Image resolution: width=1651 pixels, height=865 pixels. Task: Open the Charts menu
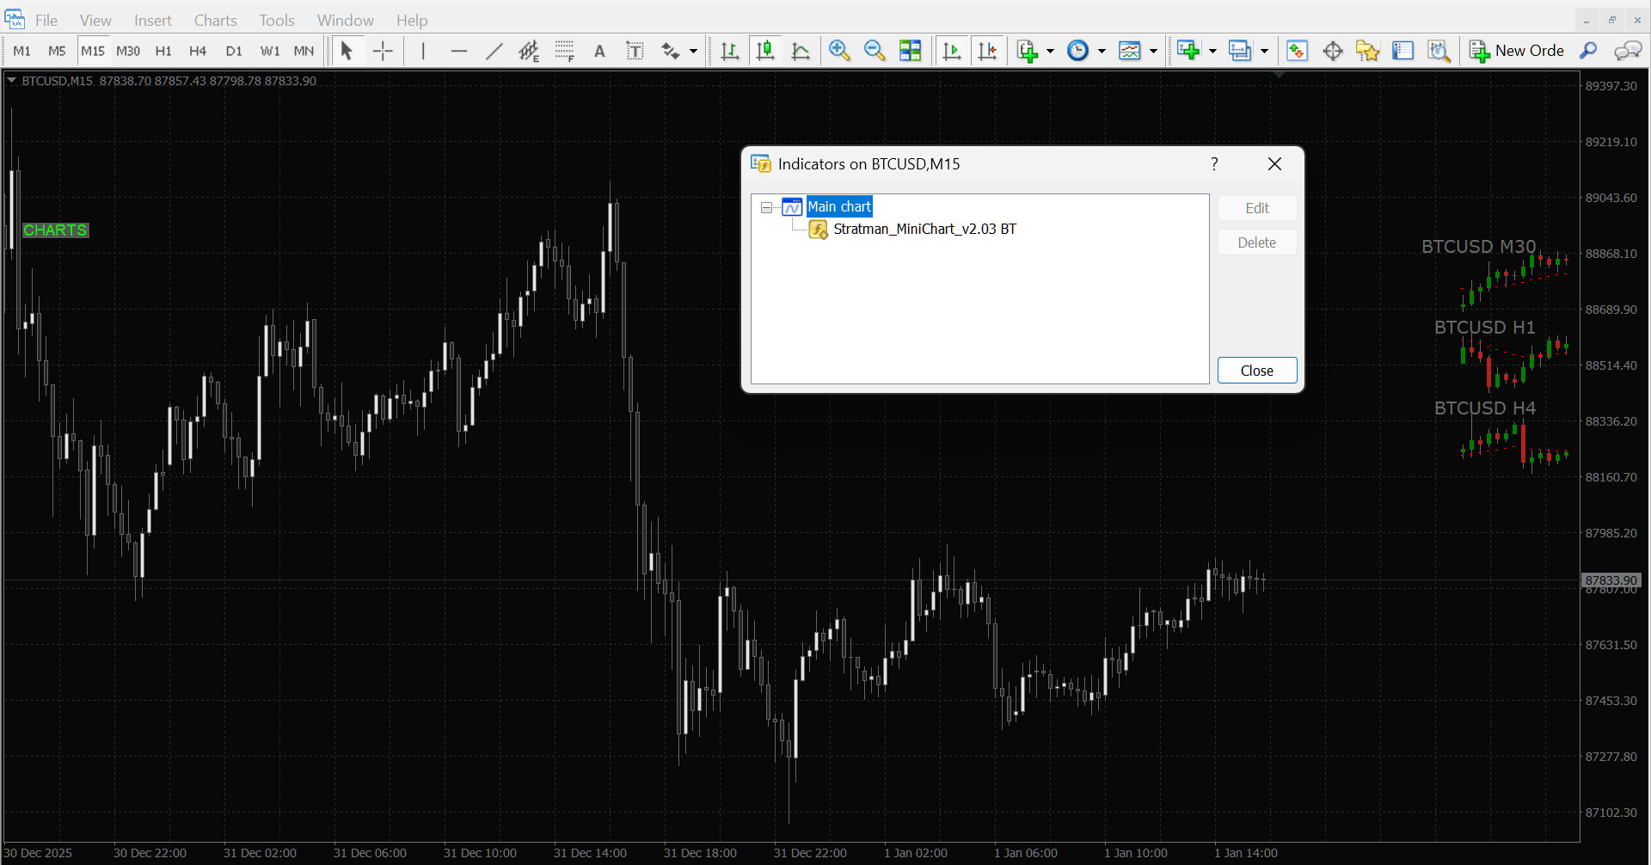[215, 20]
